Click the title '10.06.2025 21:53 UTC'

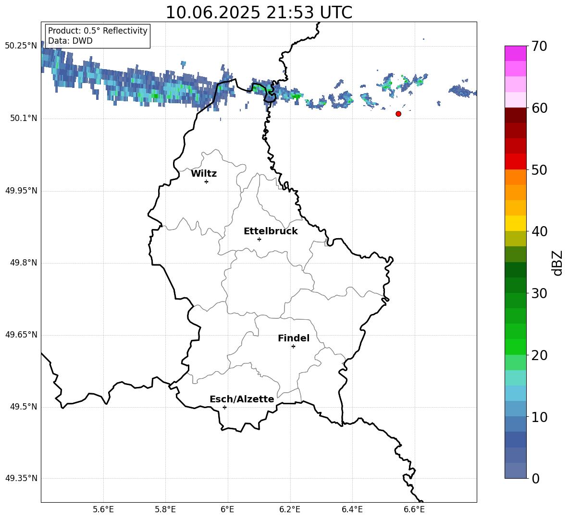click(x=259, y=12)
